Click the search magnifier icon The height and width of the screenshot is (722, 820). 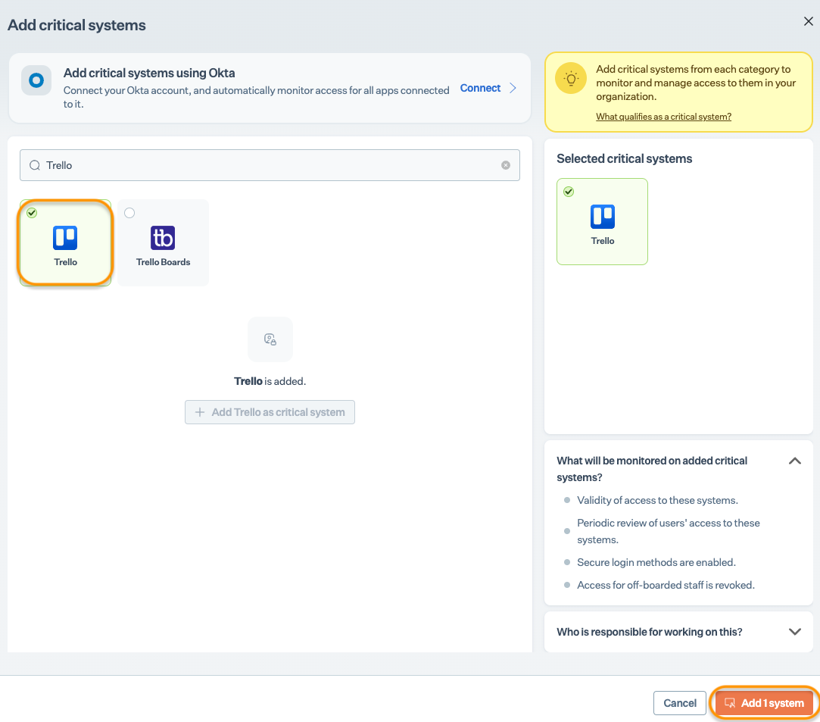(35, 165)
